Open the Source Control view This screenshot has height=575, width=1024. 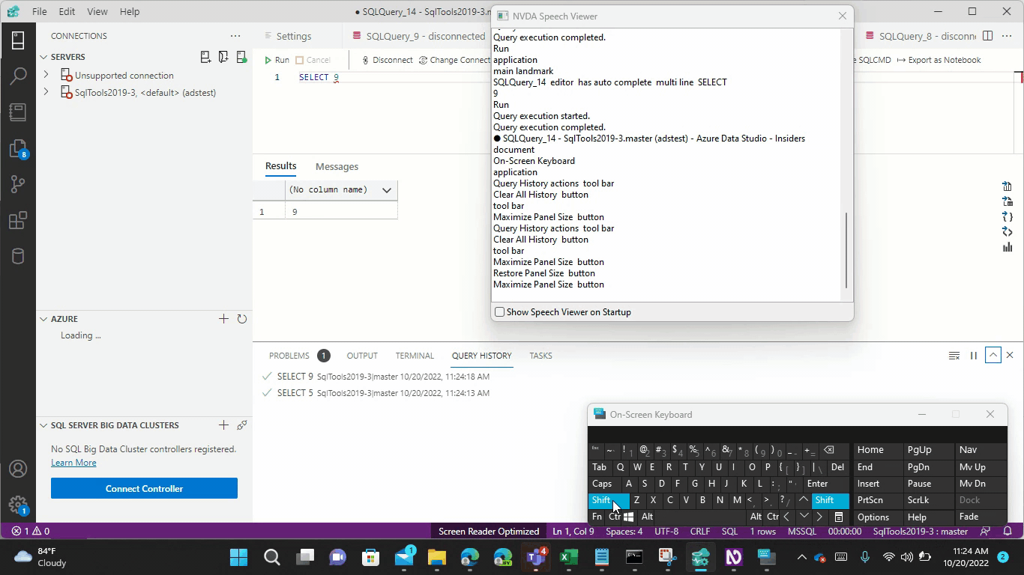click(x=16, y=183)
